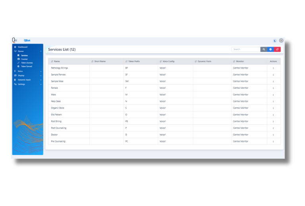
Task: Open actions menu for Help Desk row
Action: [x=273, y=101]
